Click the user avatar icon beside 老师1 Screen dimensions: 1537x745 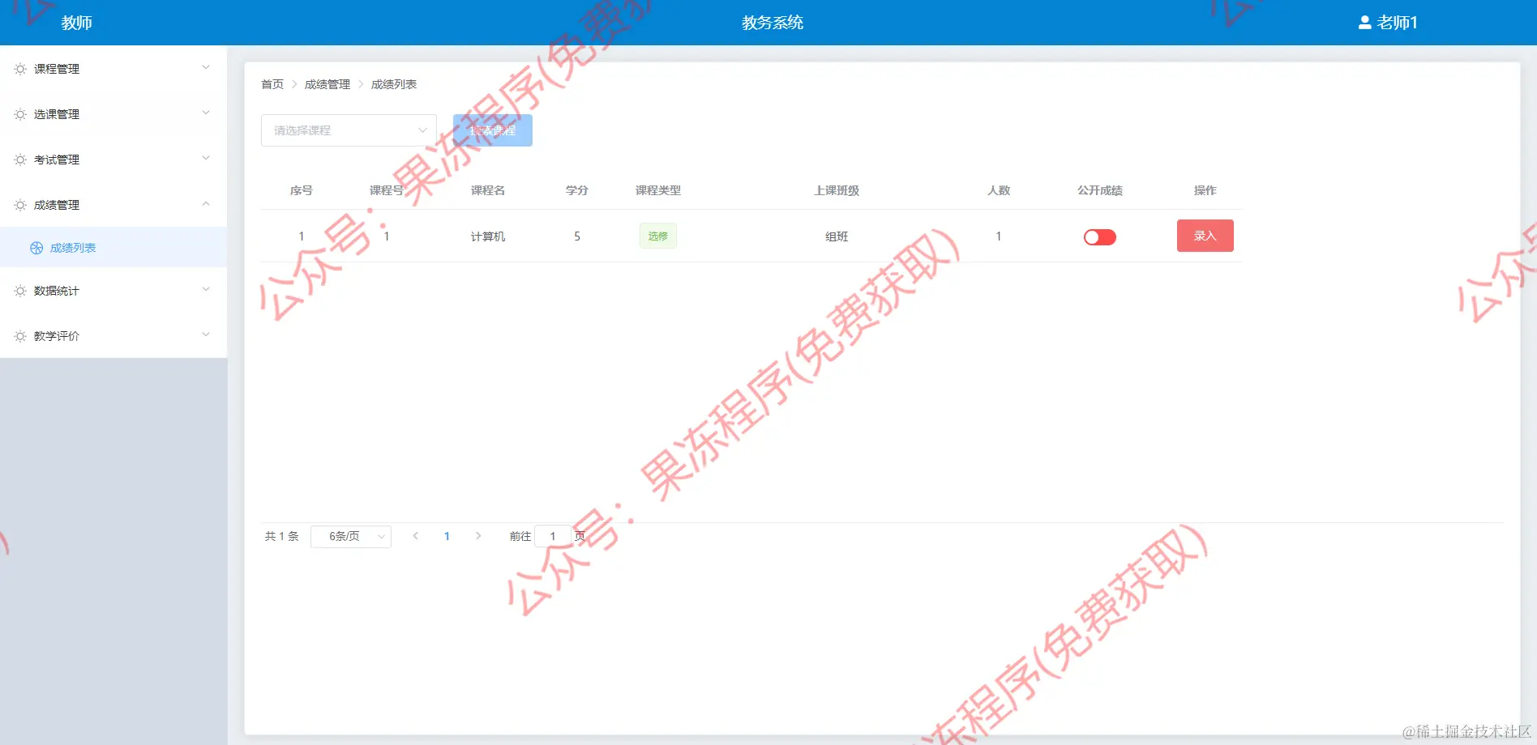1364,23
